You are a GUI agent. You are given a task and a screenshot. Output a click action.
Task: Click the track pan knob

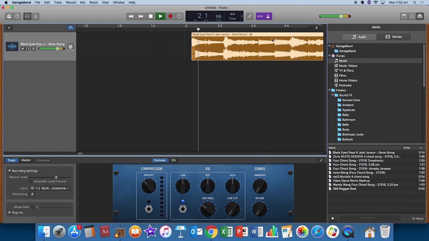click(x=70, y=47)
